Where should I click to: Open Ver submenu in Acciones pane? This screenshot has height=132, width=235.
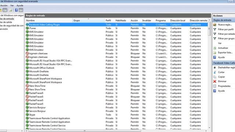[220, 43]
